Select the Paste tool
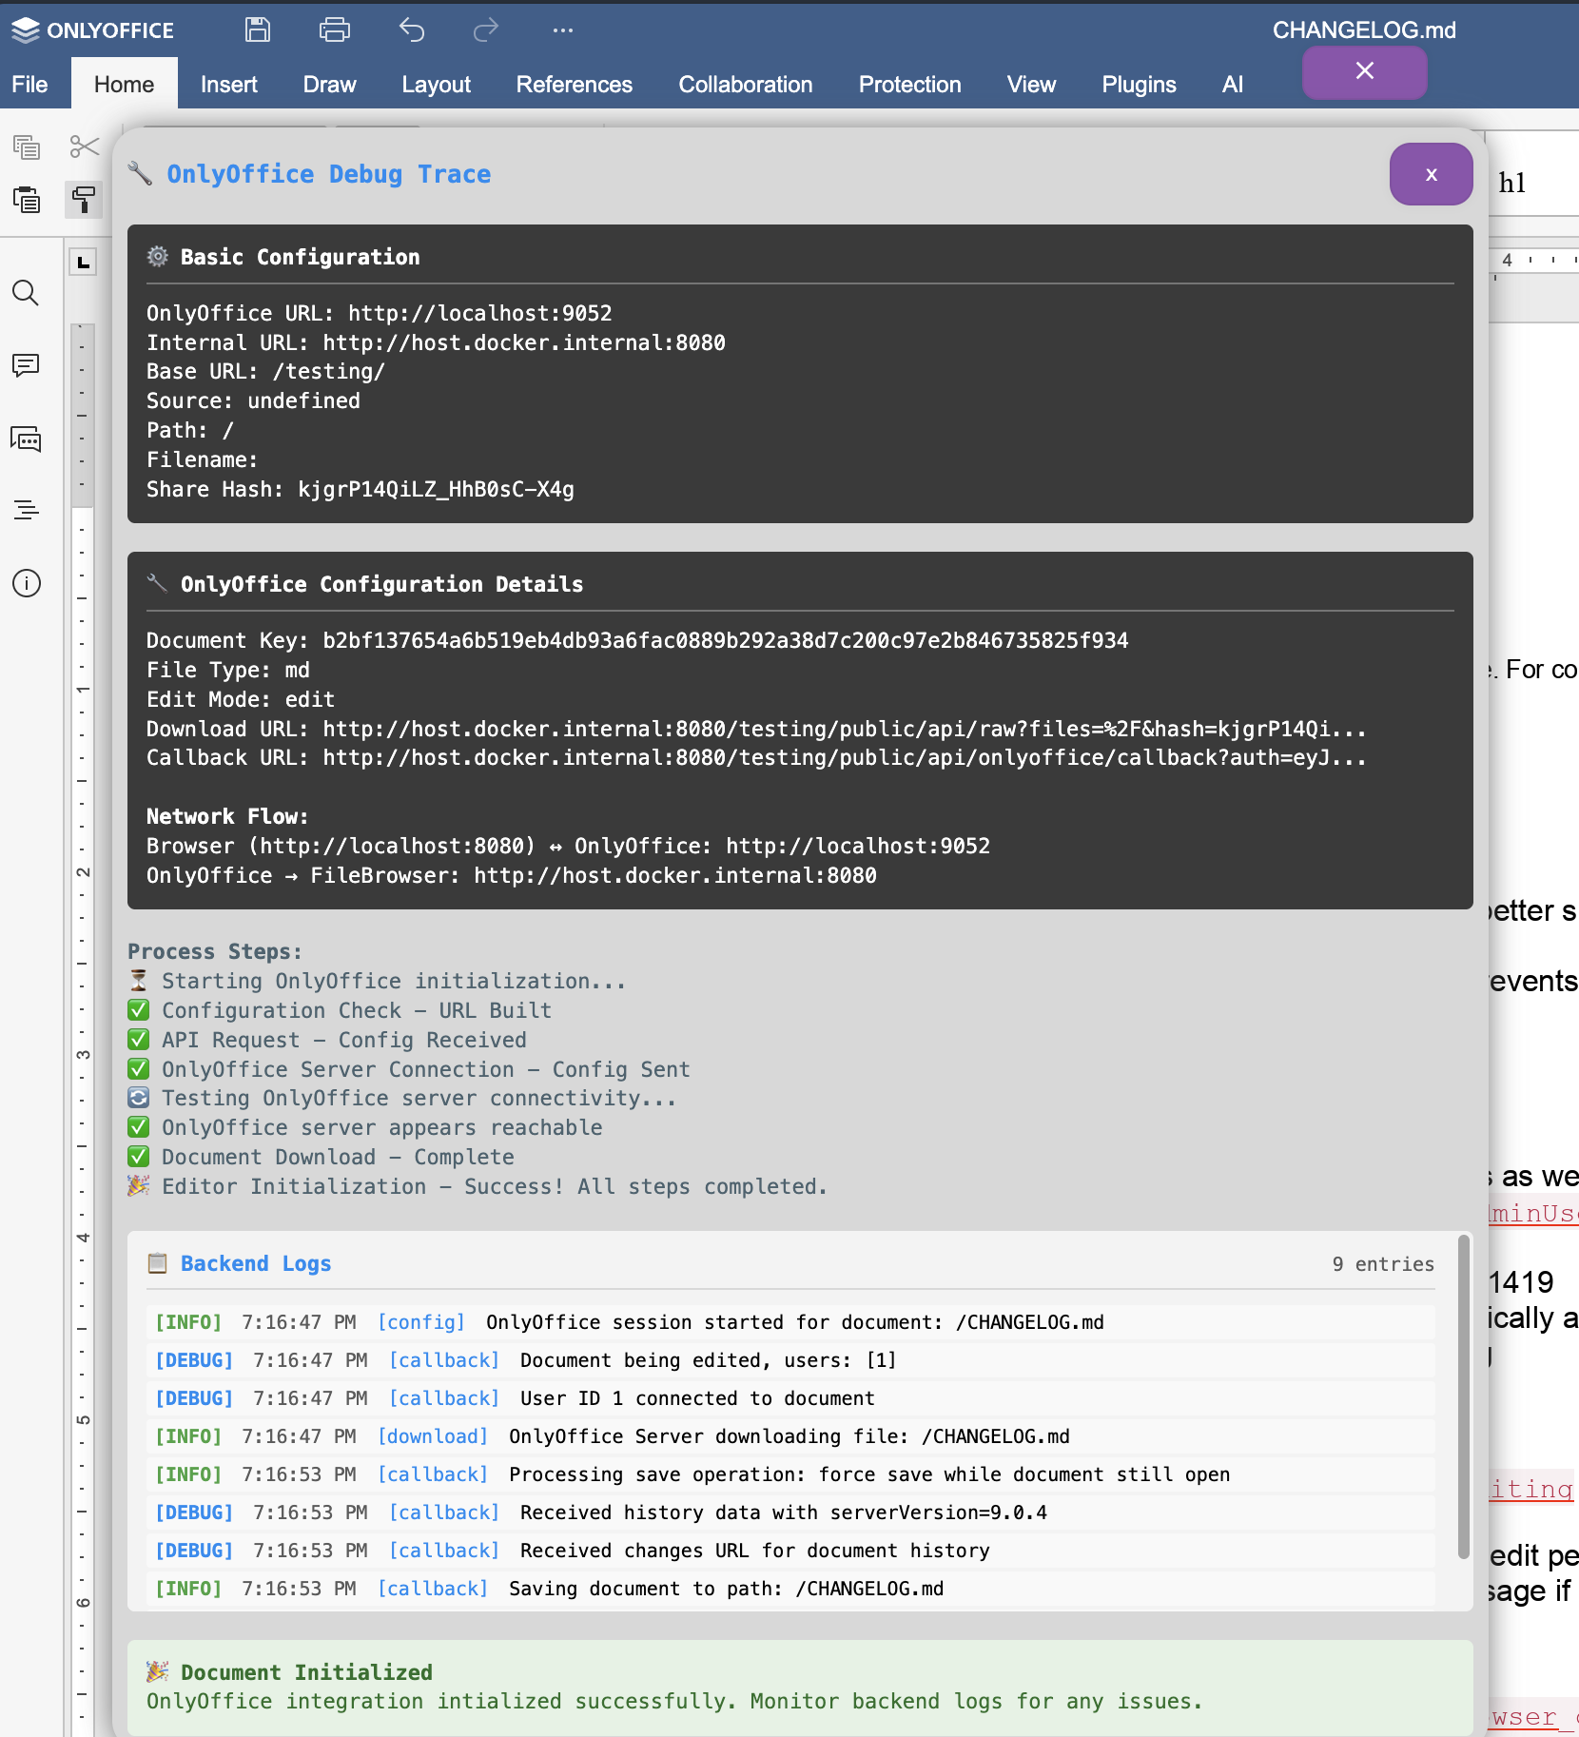The width and height of the screenshot is (1579, 1737). 27,200
